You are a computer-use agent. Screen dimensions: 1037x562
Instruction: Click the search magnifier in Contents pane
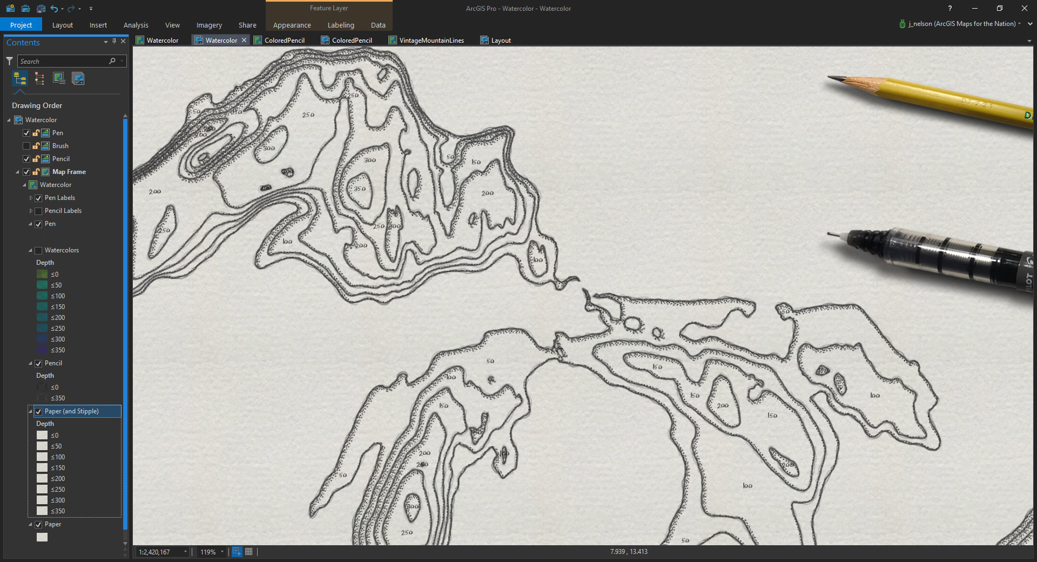112,61
